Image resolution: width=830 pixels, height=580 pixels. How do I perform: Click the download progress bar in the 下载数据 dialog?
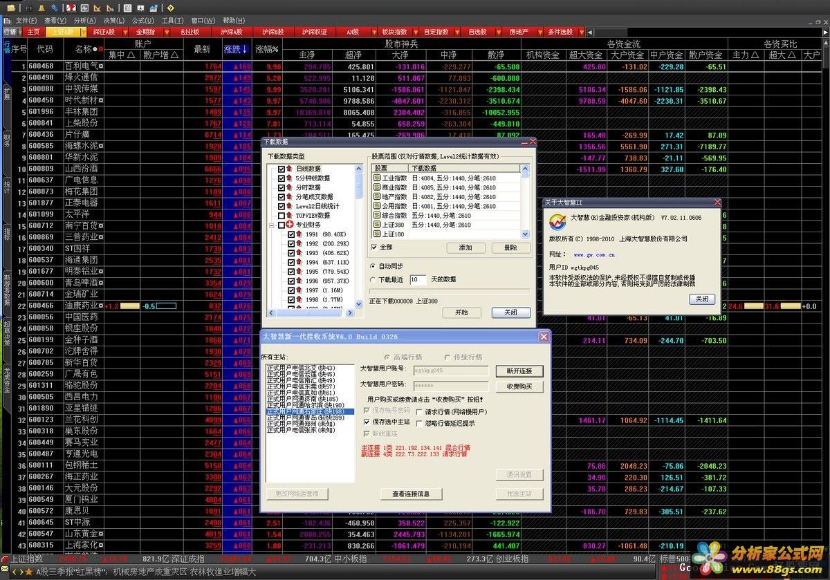click(450, 292)
